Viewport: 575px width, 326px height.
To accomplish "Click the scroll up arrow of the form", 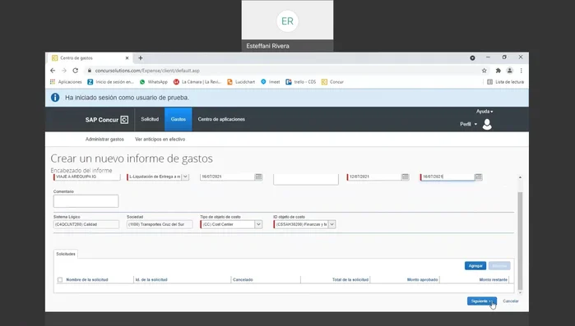I will pyautogui.click(x=520, y=177).
